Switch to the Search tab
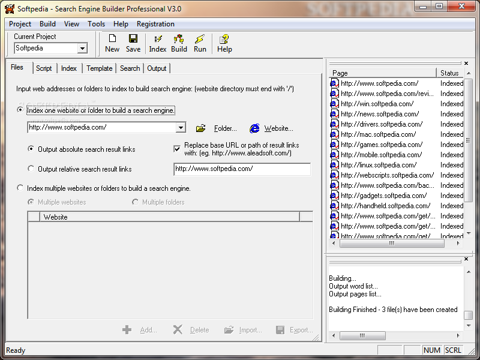 pyautogui.click(x=130, y=68)
